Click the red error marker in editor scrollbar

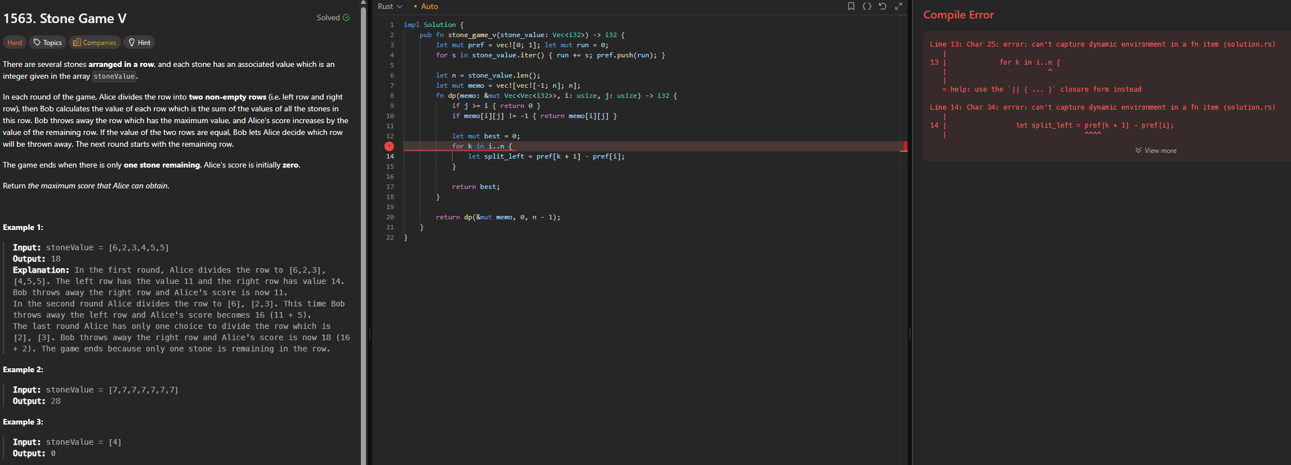[904, 146]
